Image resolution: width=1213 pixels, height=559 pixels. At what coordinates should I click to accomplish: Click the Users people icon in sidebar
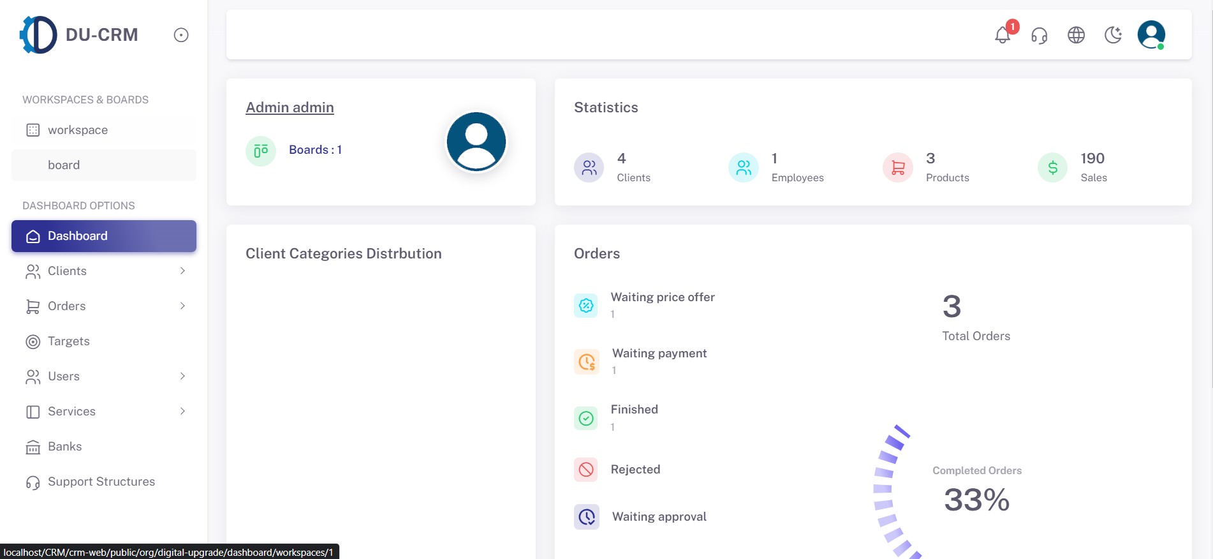coord(33,377)
